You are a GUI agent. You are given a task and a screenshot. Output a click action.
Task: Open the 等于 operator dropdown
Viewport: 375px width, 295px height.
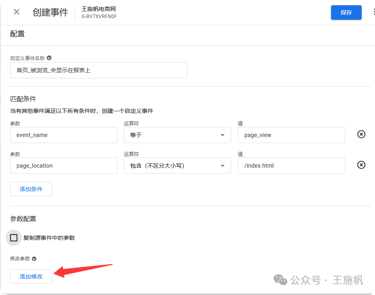(x=177, y=135)
